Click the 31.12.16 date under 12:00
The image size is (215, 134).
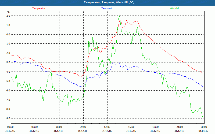tap(107, 131)
